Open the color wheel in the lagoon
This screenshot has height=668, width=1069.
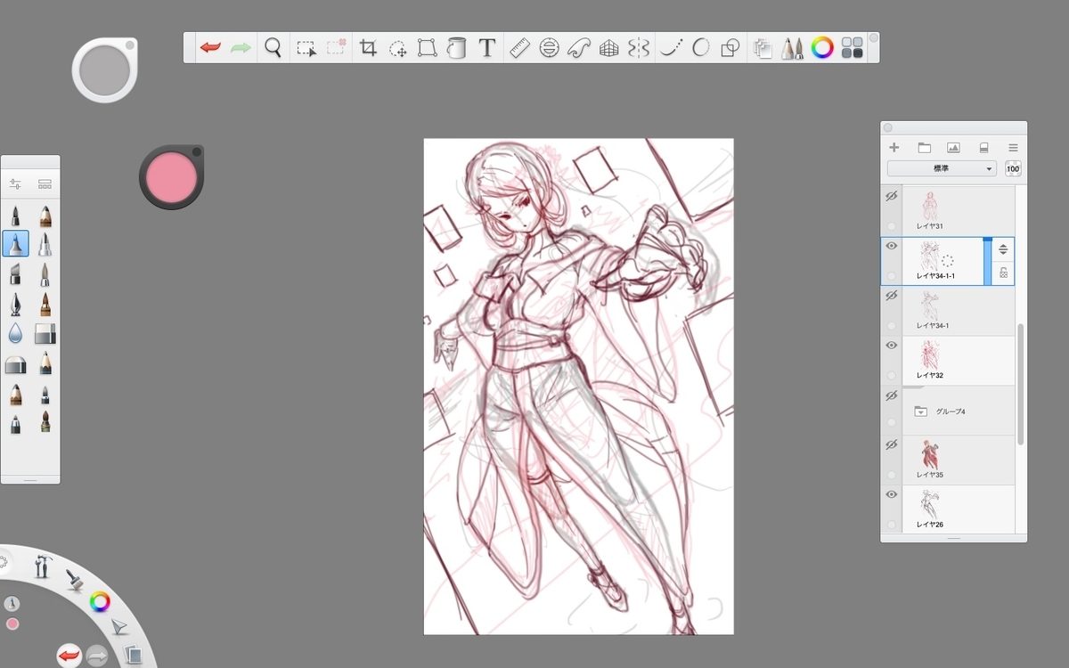tap(101, 602)
